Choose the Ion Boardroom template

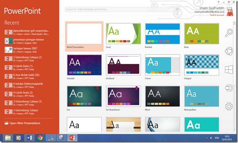[124, 96]
